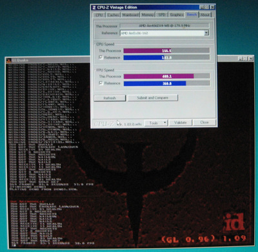Image resolution: width=258 pixels, height=252 pixels.
Task: Switch to the Graphics tab
Action: pos(177,15)
